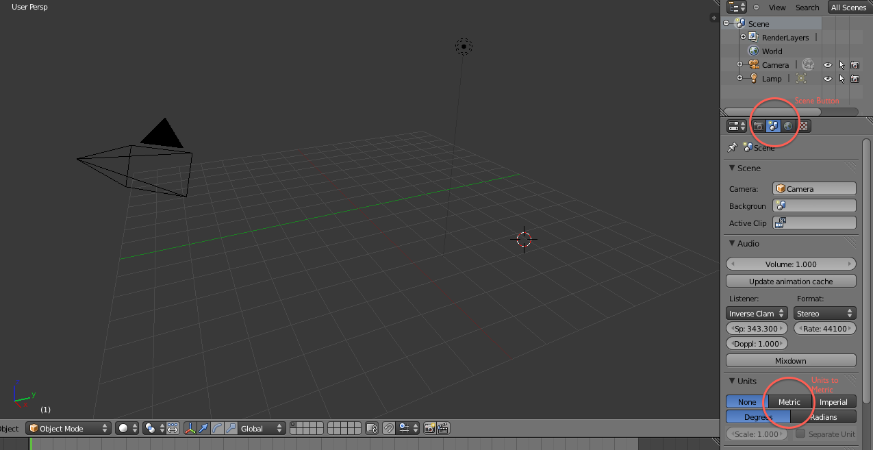Screen dimensions: 873x450
Task: Toggle Lamp renderability camera icon
Action: (x=855, y=79)
